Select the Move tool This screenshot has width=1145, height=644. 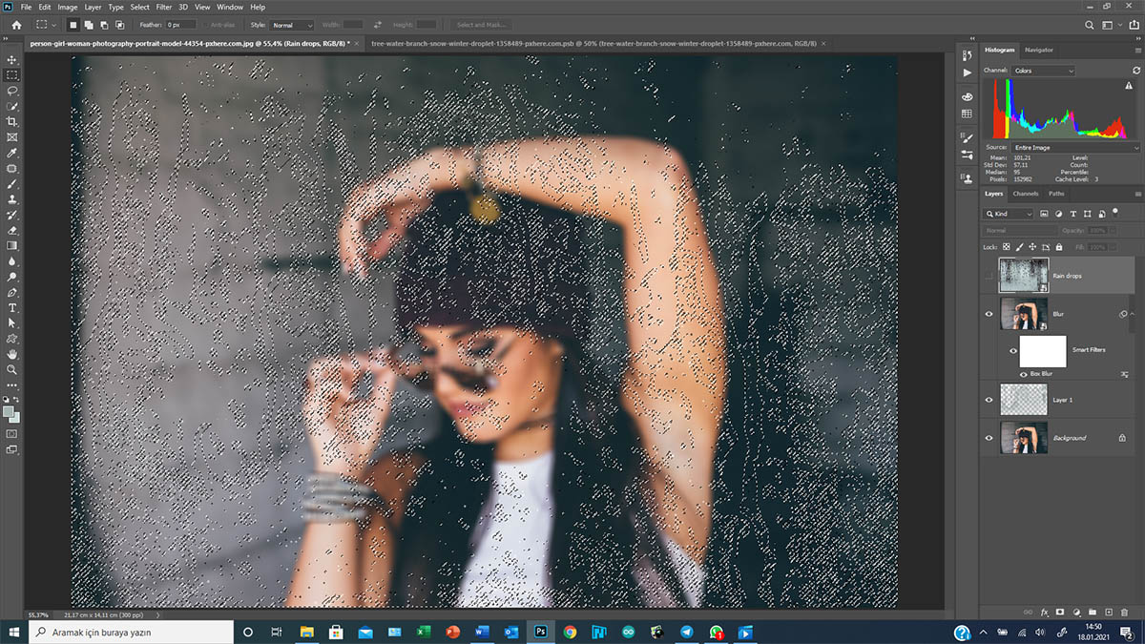12,59
